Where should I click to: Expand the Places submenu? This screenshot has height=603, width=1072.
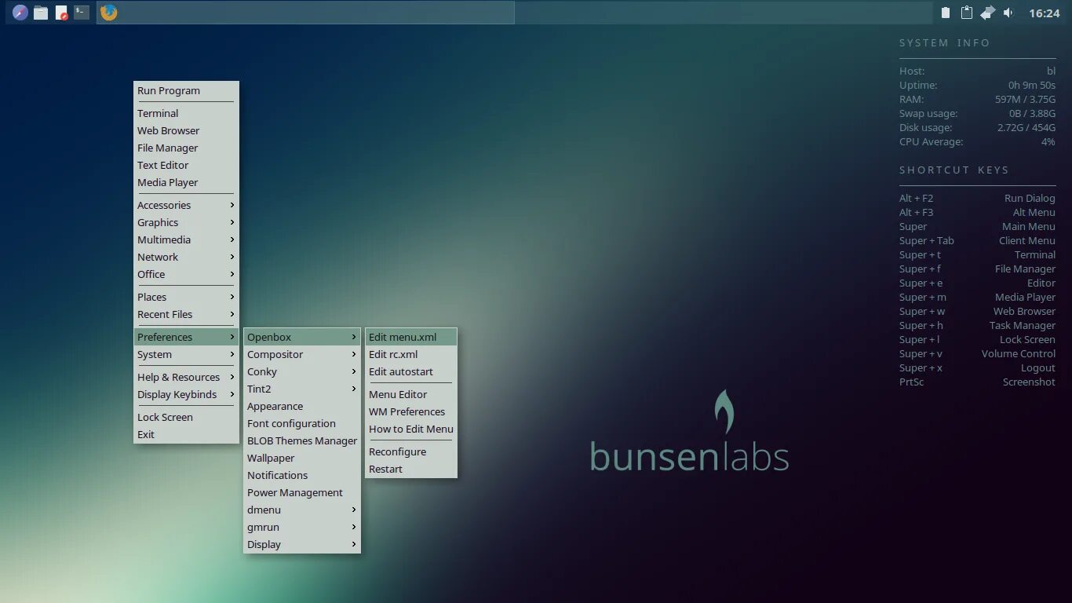[186, 297]
